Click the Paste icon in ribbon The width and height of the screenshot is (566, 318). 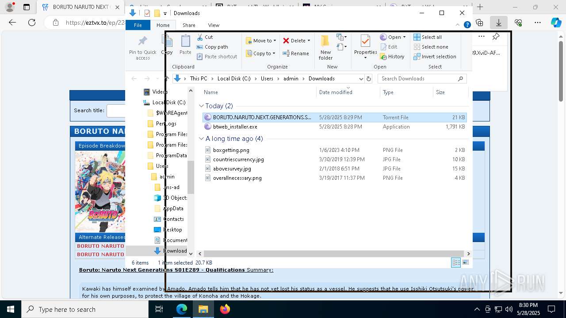pos(185,45)
